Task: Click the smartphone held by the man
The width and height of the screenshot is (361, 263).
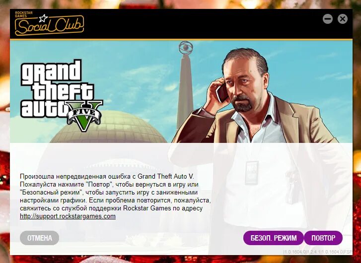Action: point(222,92)
